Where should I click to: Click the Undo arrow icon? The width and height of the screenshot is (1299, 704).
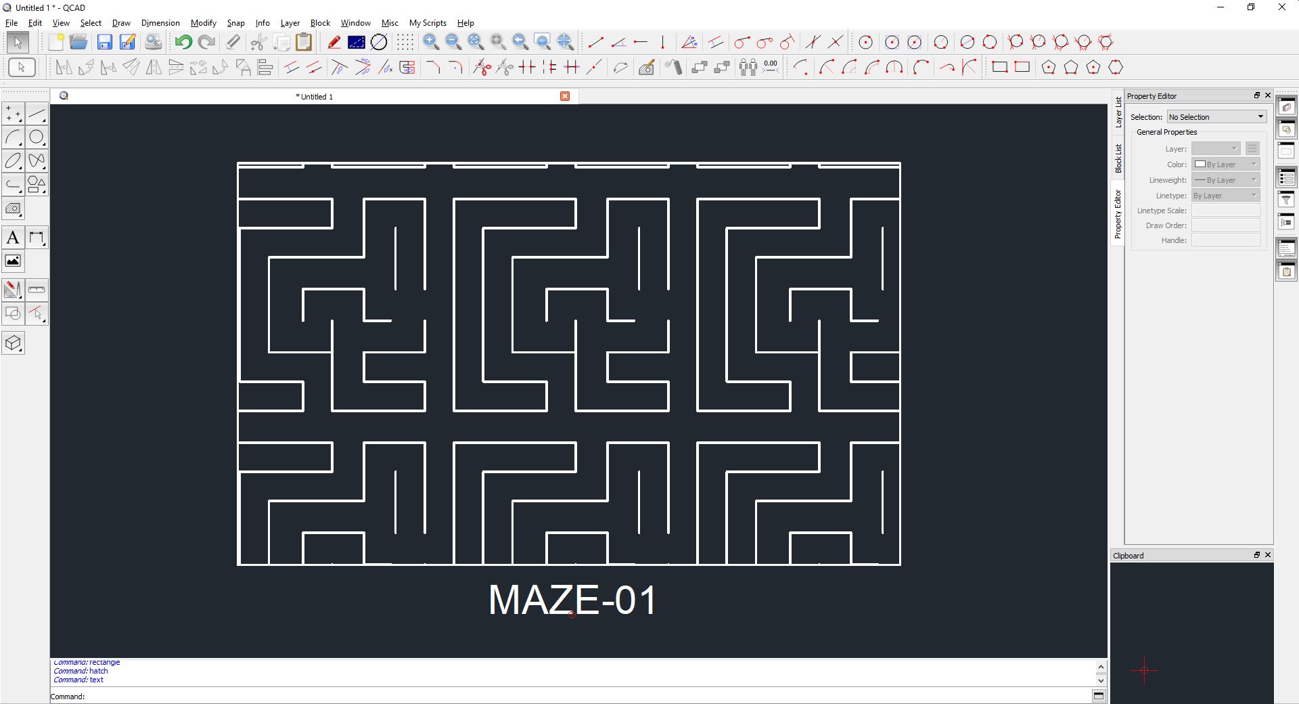pos(183,42)
